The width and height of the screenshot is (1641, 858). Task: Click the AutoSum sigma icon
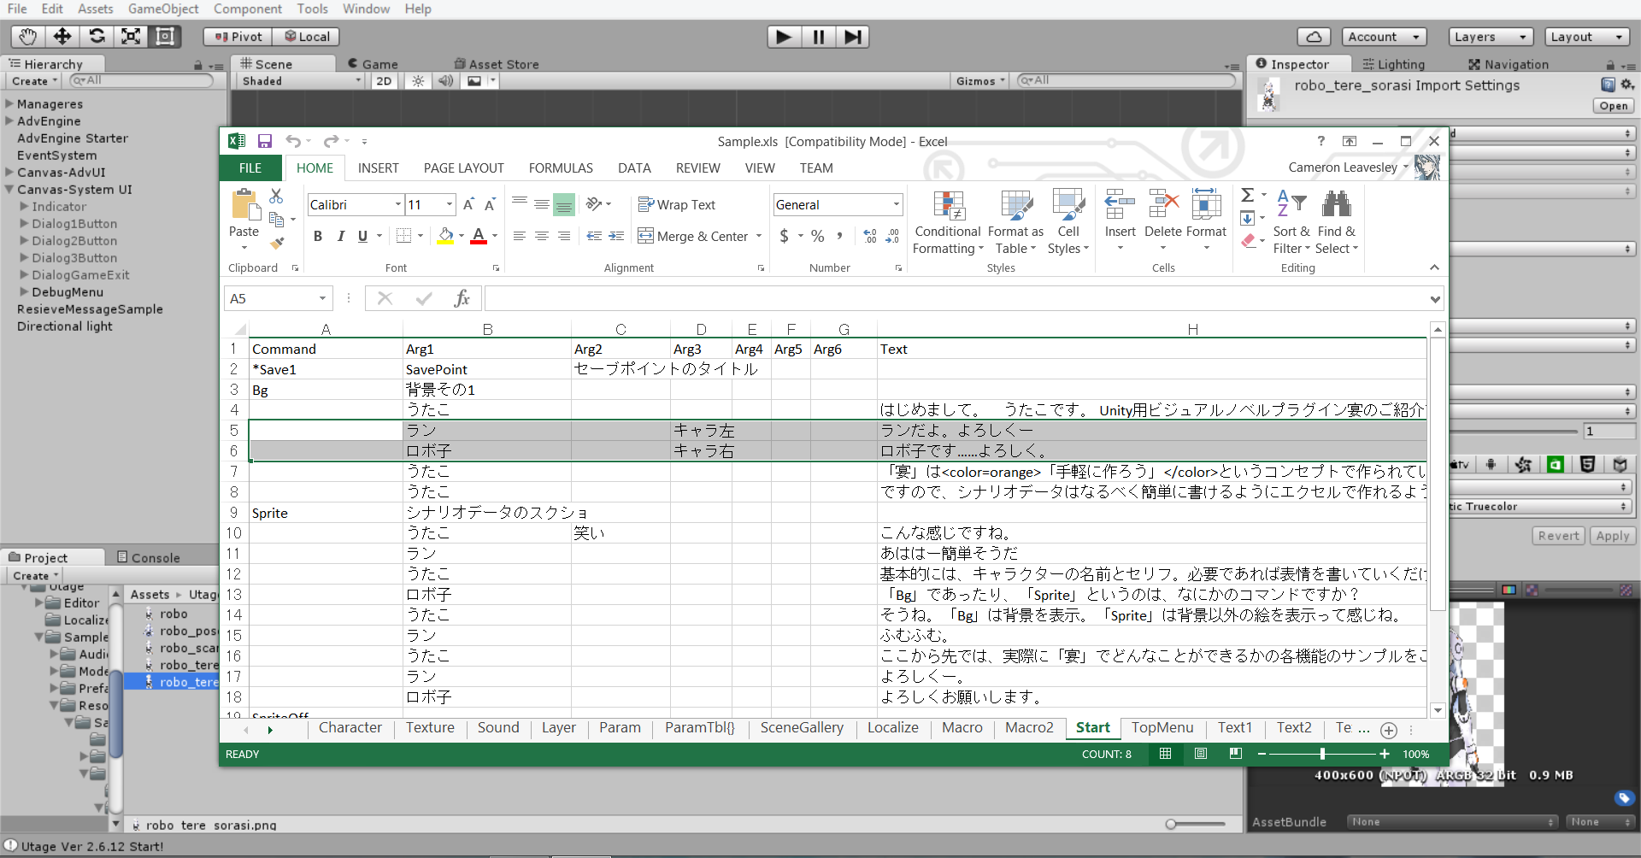click(1248, 196)
